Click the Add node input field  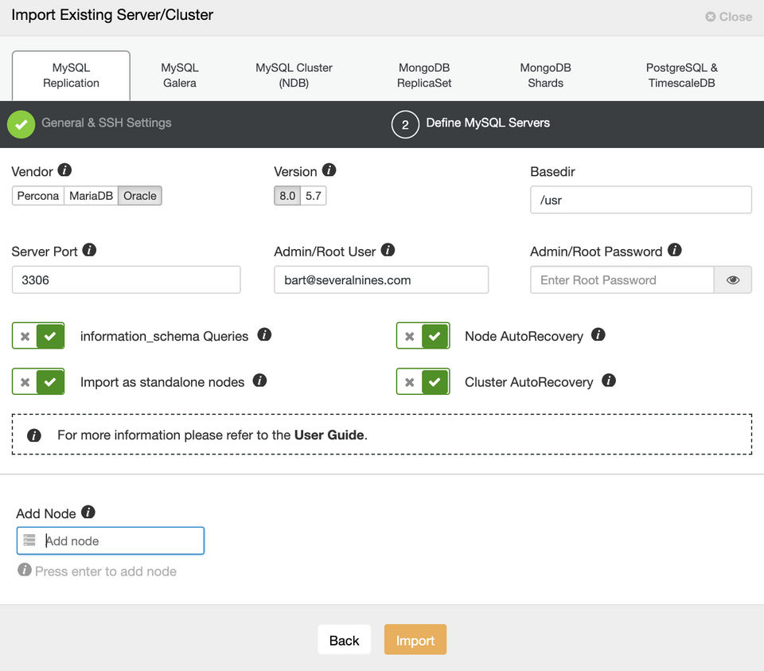[x=119, y=541]
